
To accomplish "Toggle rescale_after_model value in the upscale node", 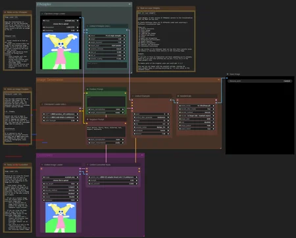I will [197, 109].
